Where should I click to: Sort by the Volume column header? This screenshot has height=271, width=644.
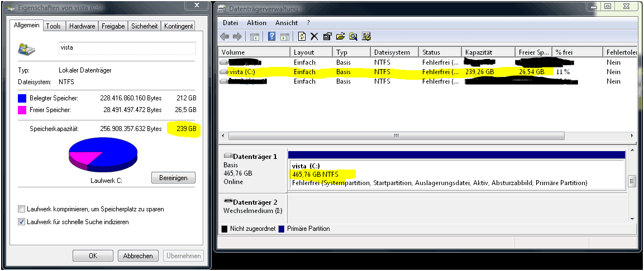[x=255, y=52]
